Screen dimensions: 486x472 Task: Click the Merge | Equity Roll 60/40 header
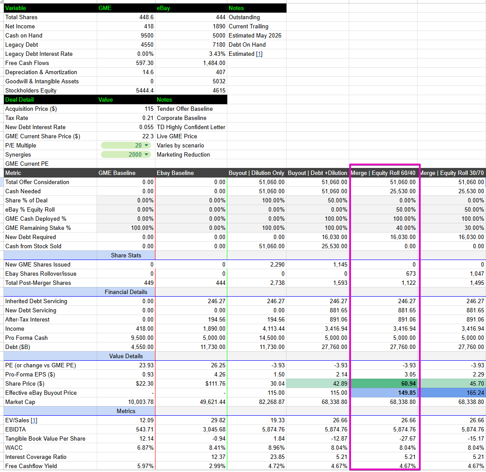tap(383, 173)
